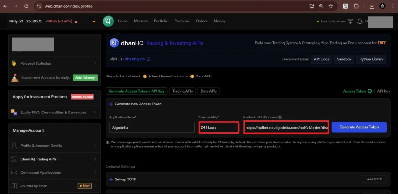Collapse the Generate new Access Token section
The image size is (398, 194).
(x=111, y=104)
